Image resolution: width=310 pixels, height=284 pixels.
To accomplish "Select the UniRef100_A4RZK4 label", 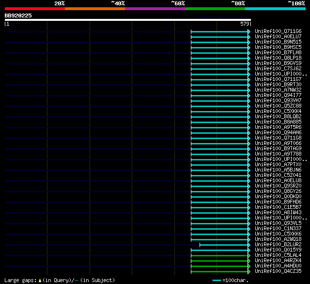I will 278,261.
